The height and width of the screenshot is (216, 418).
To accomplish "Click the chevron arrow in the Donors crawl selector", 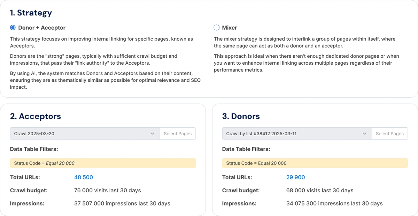I will point(365,134).
